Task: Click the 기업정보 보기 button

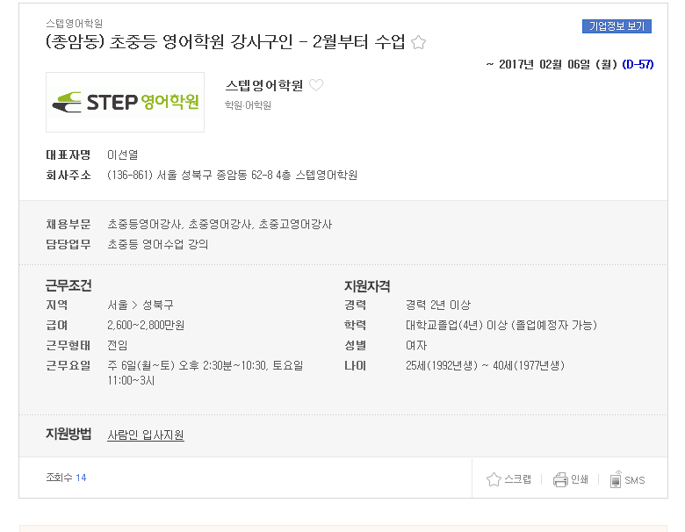Action: 616,26
